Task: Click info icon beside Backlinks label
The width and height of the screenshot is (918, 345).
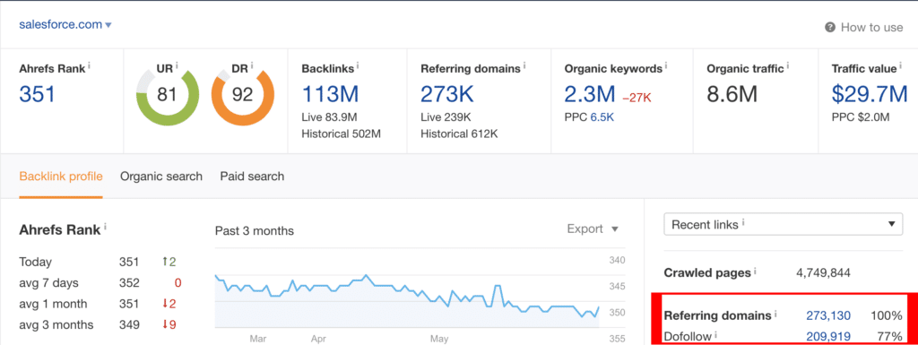Action: coord(358,66)
